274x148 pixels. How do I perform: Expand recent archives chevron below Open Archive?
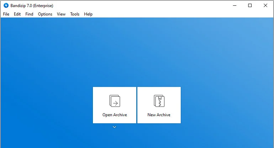115,127
